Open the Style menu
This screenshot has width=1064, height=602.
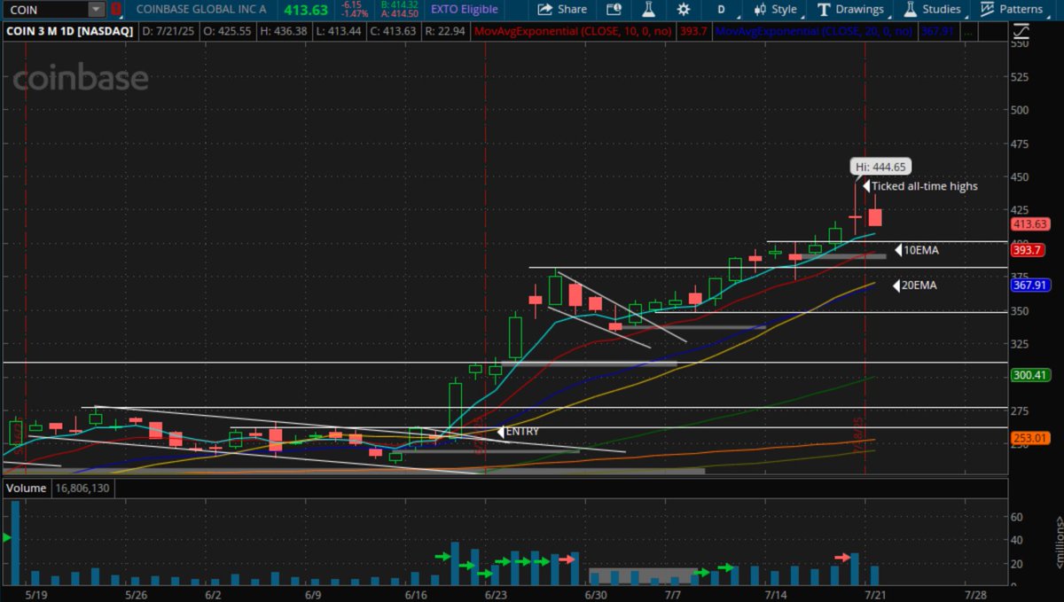click(x=775, y=10)
